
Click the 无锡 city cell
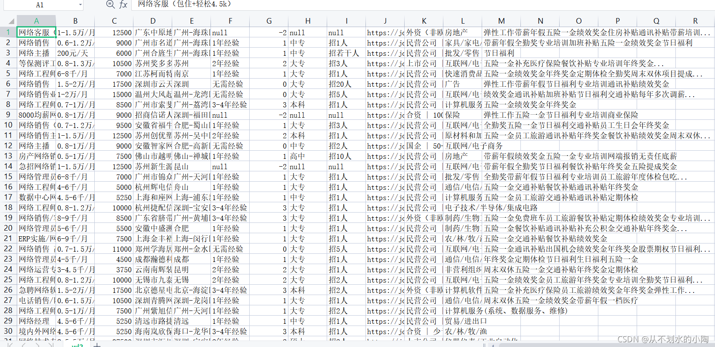click(192, 280)
